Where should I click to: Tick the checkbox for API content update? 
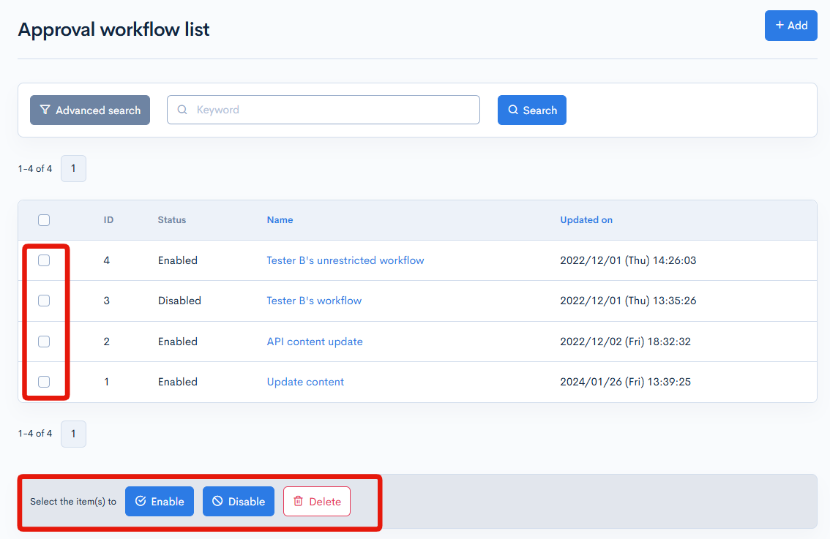coord(44,342)
